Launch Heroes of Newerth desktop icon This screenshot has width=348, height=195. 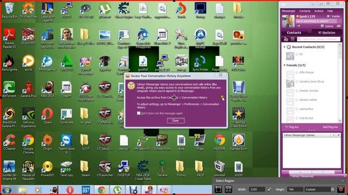pyautogui.click(x=28, y=170)
